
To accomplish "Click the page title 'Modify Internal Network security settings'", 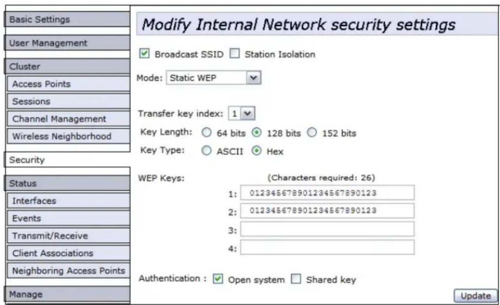I will click(298, 25).
